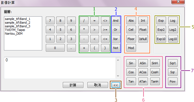The image size is (194, 102).
Task: Click the number 5 button
Action: pyautogui.click(x=61, y=30)
